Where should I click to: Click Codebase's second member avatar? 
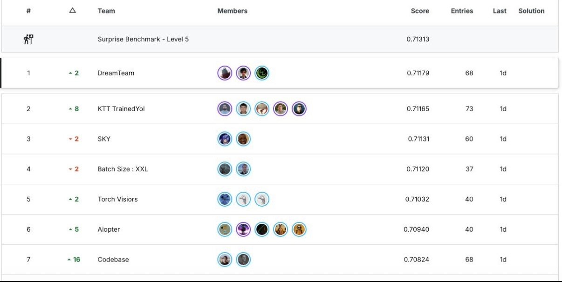coord(243,260)
